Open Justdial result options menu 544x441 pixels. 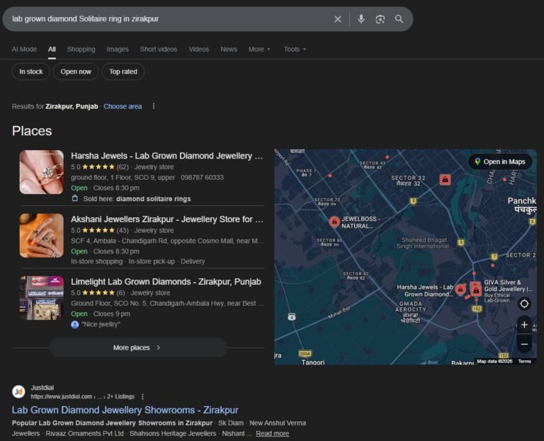click(x=142, y=396)
